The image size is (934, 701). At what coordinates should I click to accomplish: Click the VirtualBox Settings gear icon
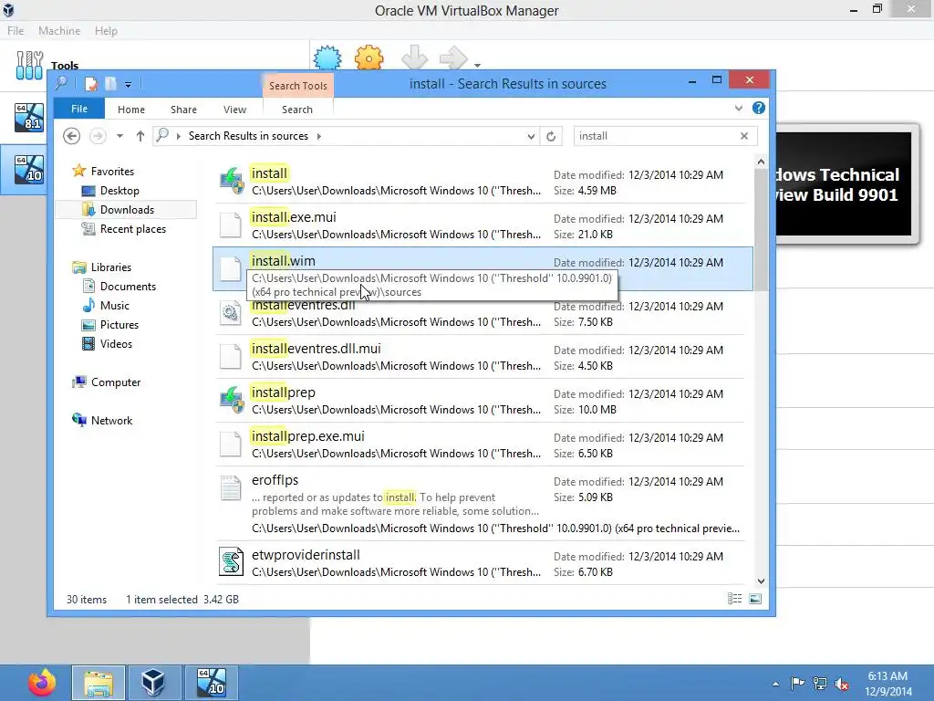point(368,58)
